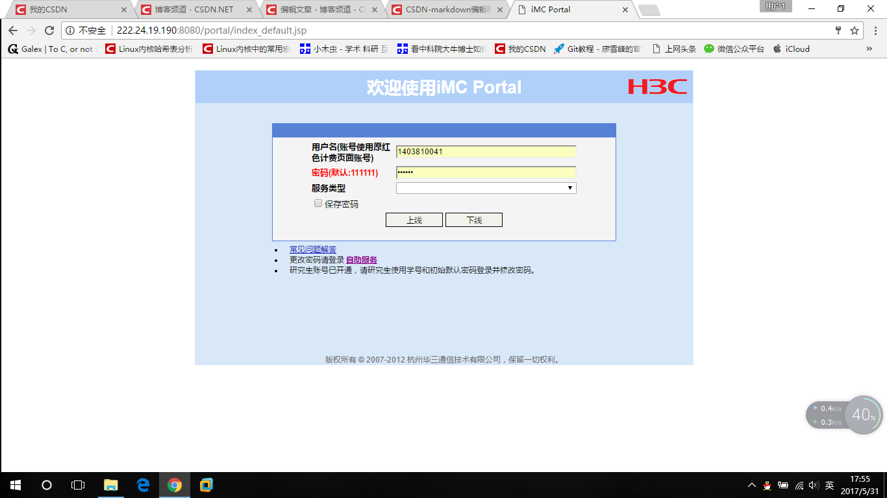Image resolution: width=887 pixels, height=498 pixels.
Task: Expand the hidden system tray icons
Action: [752, 485]
